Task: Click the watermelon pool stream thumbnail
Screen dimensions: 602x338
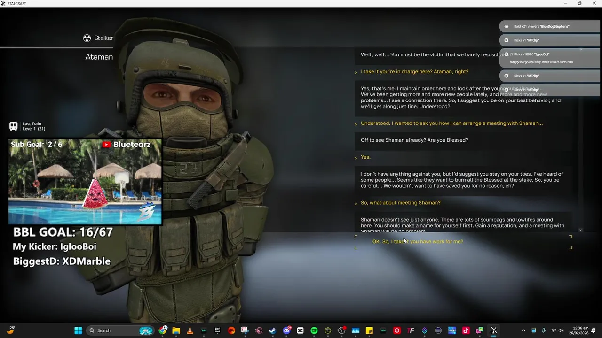Action: click(85, 181)
